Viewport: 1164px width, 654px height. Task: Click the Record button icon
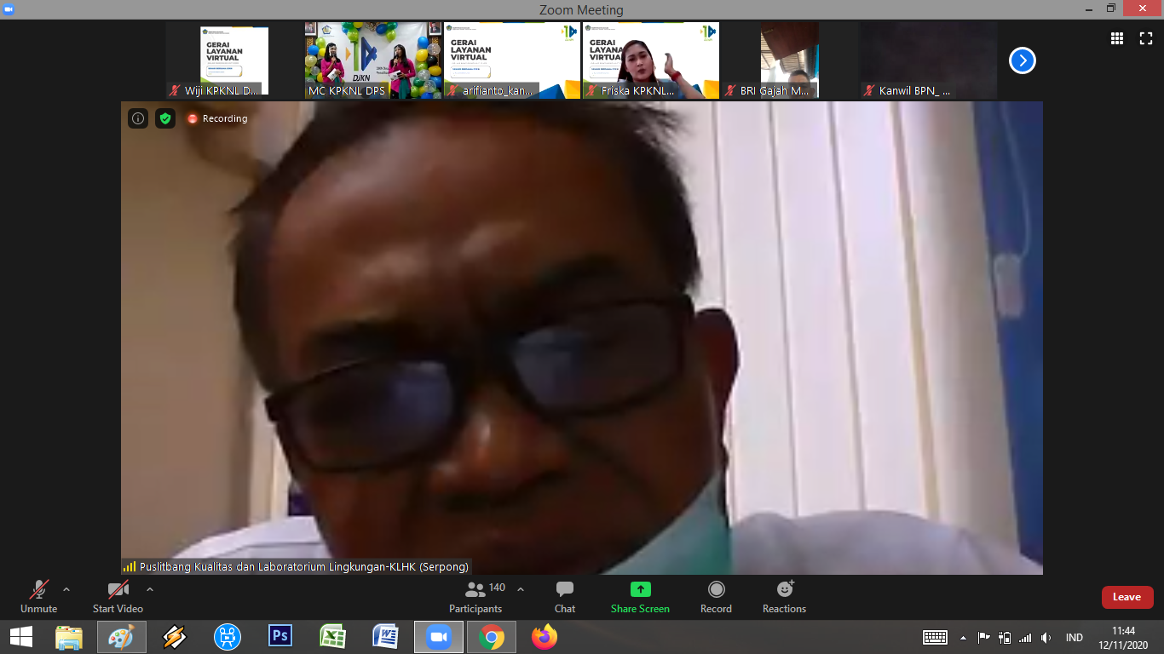[x=717, y=589]
